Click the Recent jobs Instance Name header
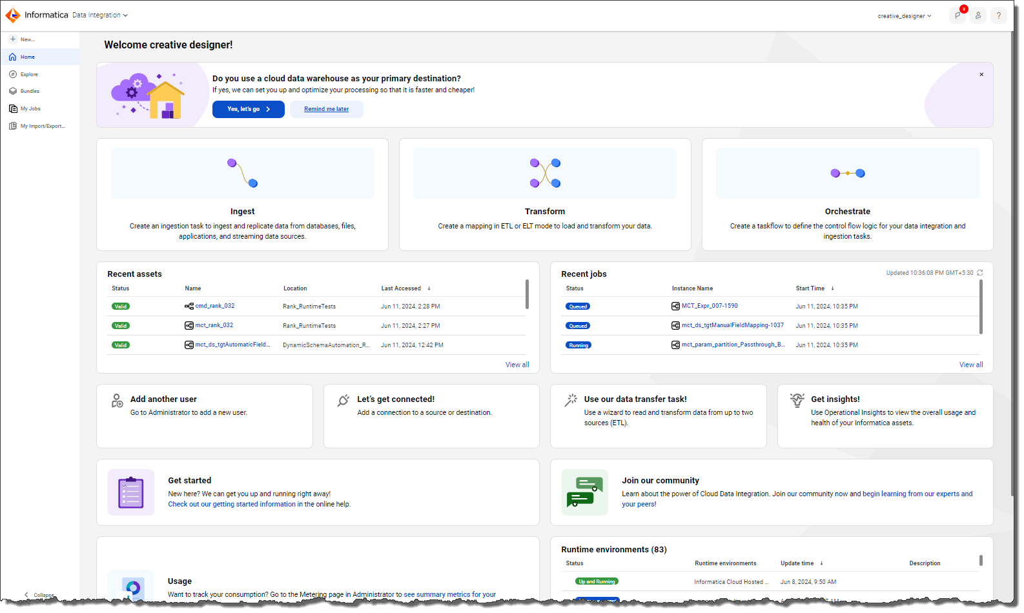Image resolution: width=1024 pixels, height=613 pixels. click(x=692, y=288)
